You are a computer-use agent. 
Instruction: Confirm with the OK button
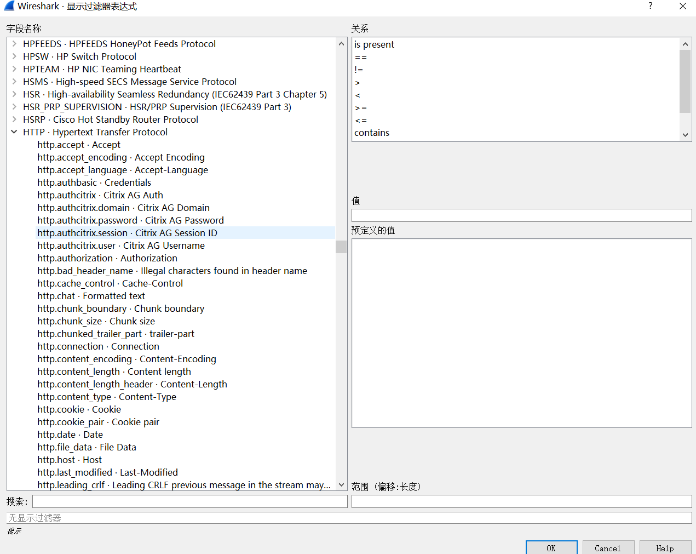pyautogui.click(x=551, y=547)
